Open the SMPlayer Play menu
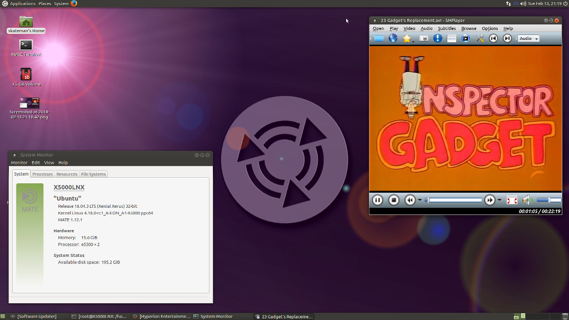The image size is (569, 320). [x=394, y=28]
